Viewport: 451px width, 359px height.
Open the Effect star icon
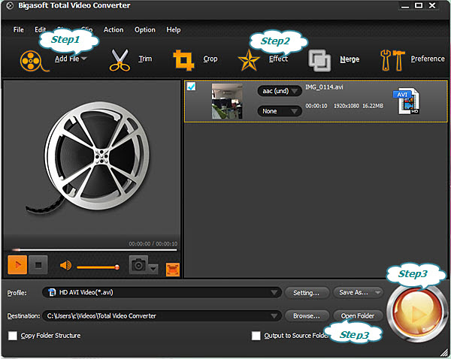(249, 60)
